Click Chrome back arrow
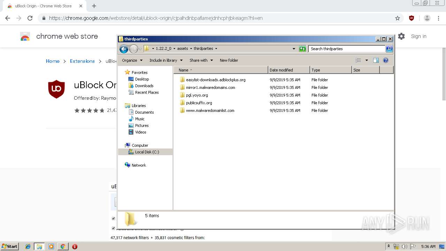446x251 pixels. point(8,18)
